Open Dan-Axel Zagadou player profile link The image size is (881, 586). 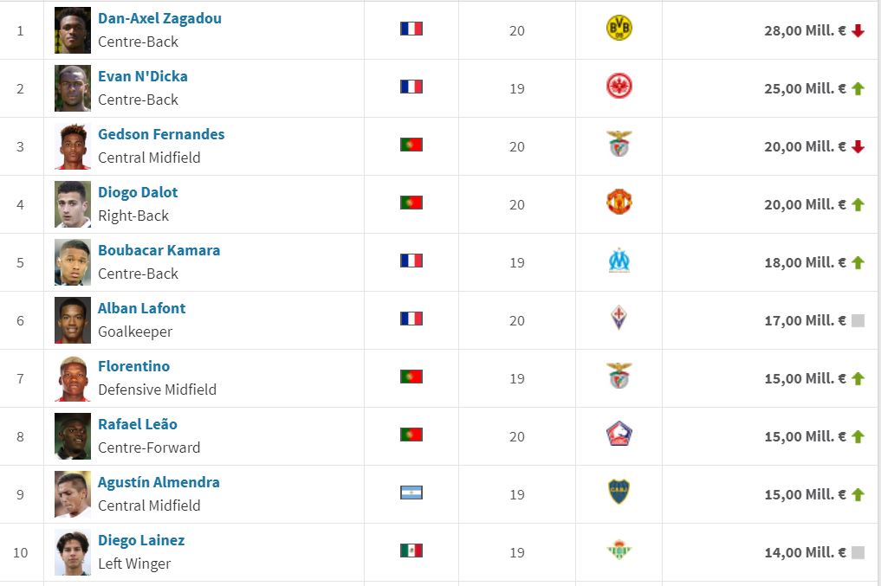pos(159,18)
